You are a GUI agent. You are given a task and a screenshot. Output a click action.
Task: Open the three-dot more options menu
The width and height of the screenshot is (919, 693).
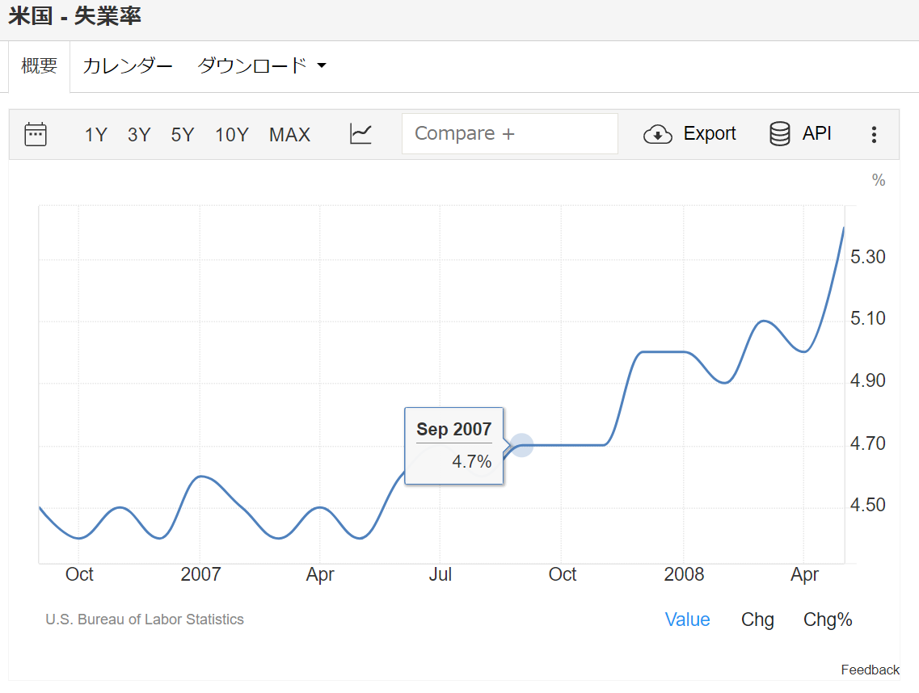(x=873, y=135)
